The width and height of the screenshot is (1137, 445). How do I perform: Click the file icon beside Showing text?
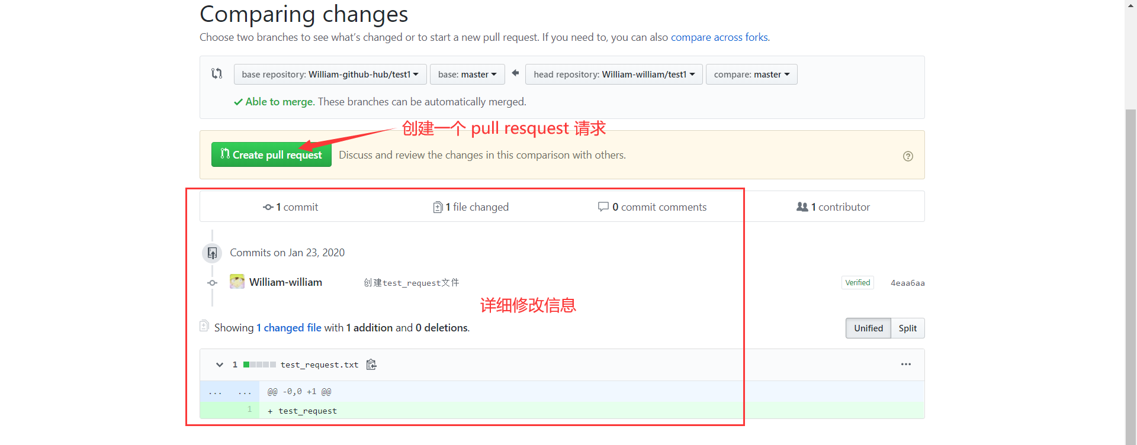(204, 326)
